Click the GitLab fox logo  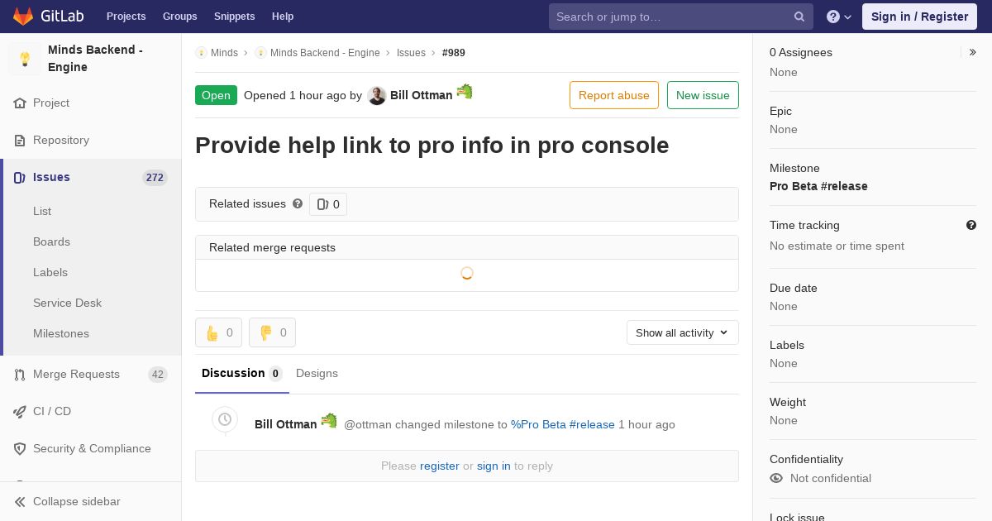pos(23,17)
